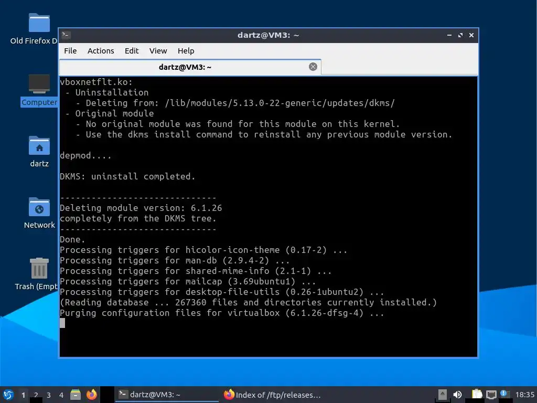537x403 pixels.
Task: Open the Lubuntu application menu
Action: coord(8,395)
